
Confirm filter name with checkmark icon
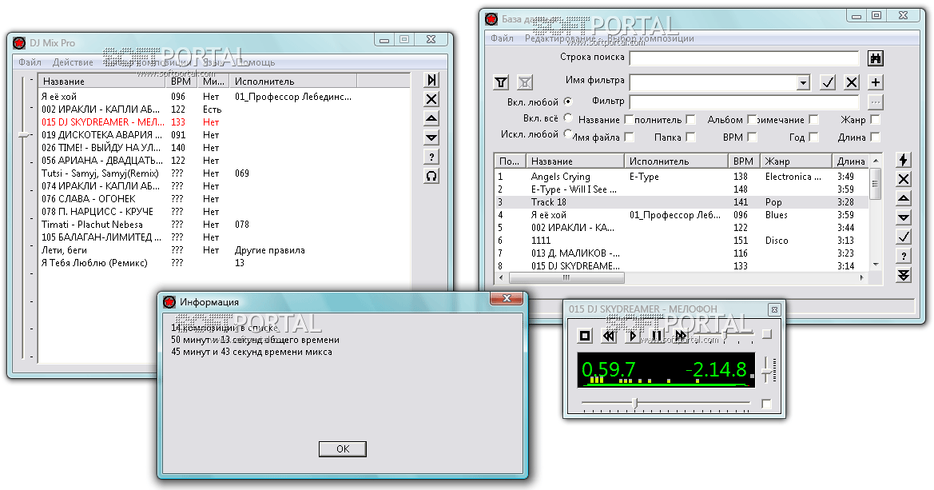(828, 82)
